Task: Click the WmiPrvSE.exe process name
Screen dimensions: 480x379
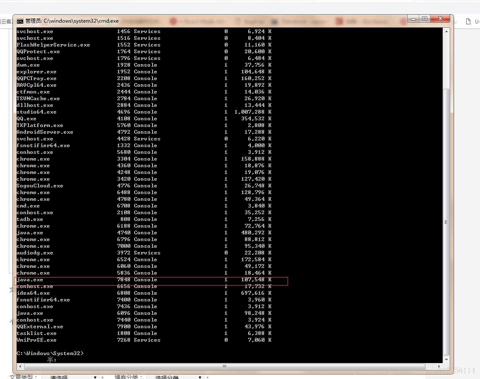Action: (x=36, y=340)
